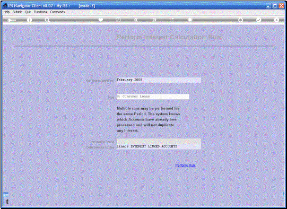The image size is (287, 209).
Task: Click the clock icon in toolbar
Action: [118, 20]
